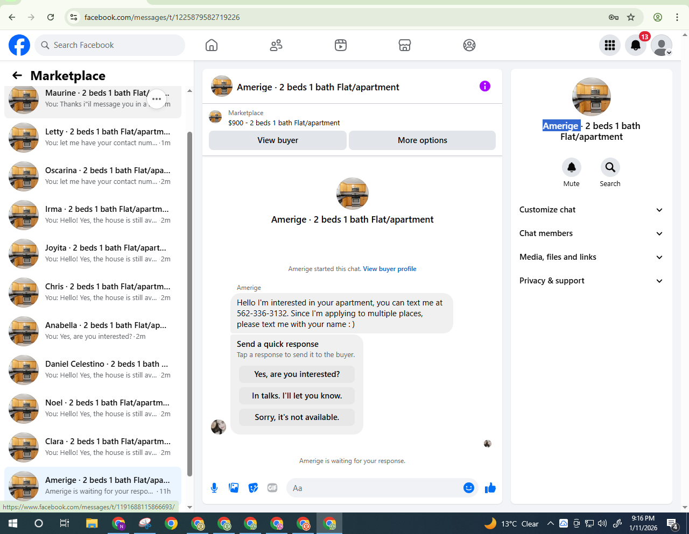Expand Privacy & support section

tap(592, 281)
